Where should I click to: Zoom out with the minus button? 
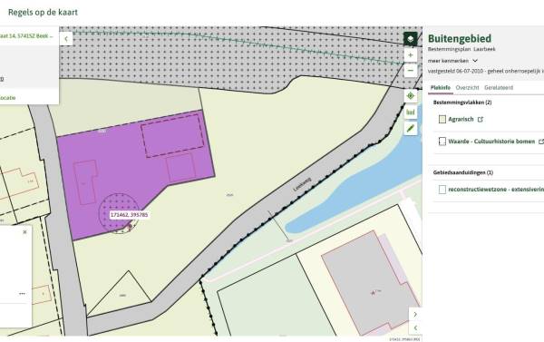(411, 71)
